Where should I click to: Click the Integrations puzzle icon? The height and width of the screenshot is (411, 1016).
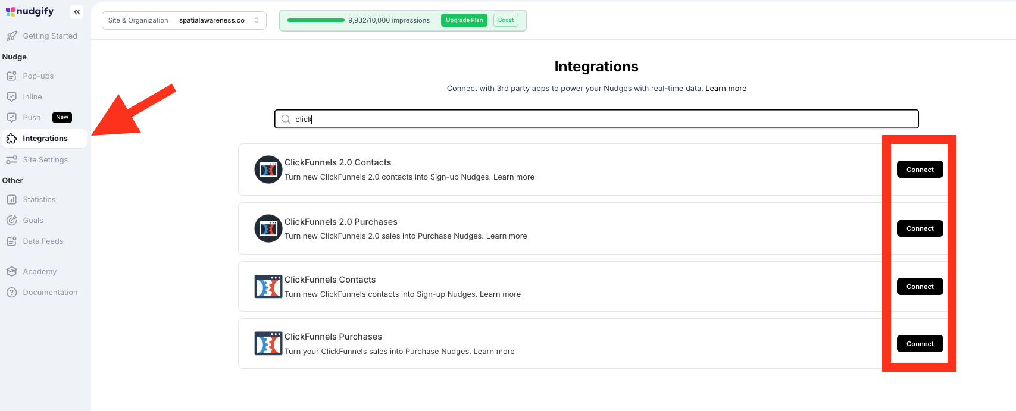tap(11, 139)
